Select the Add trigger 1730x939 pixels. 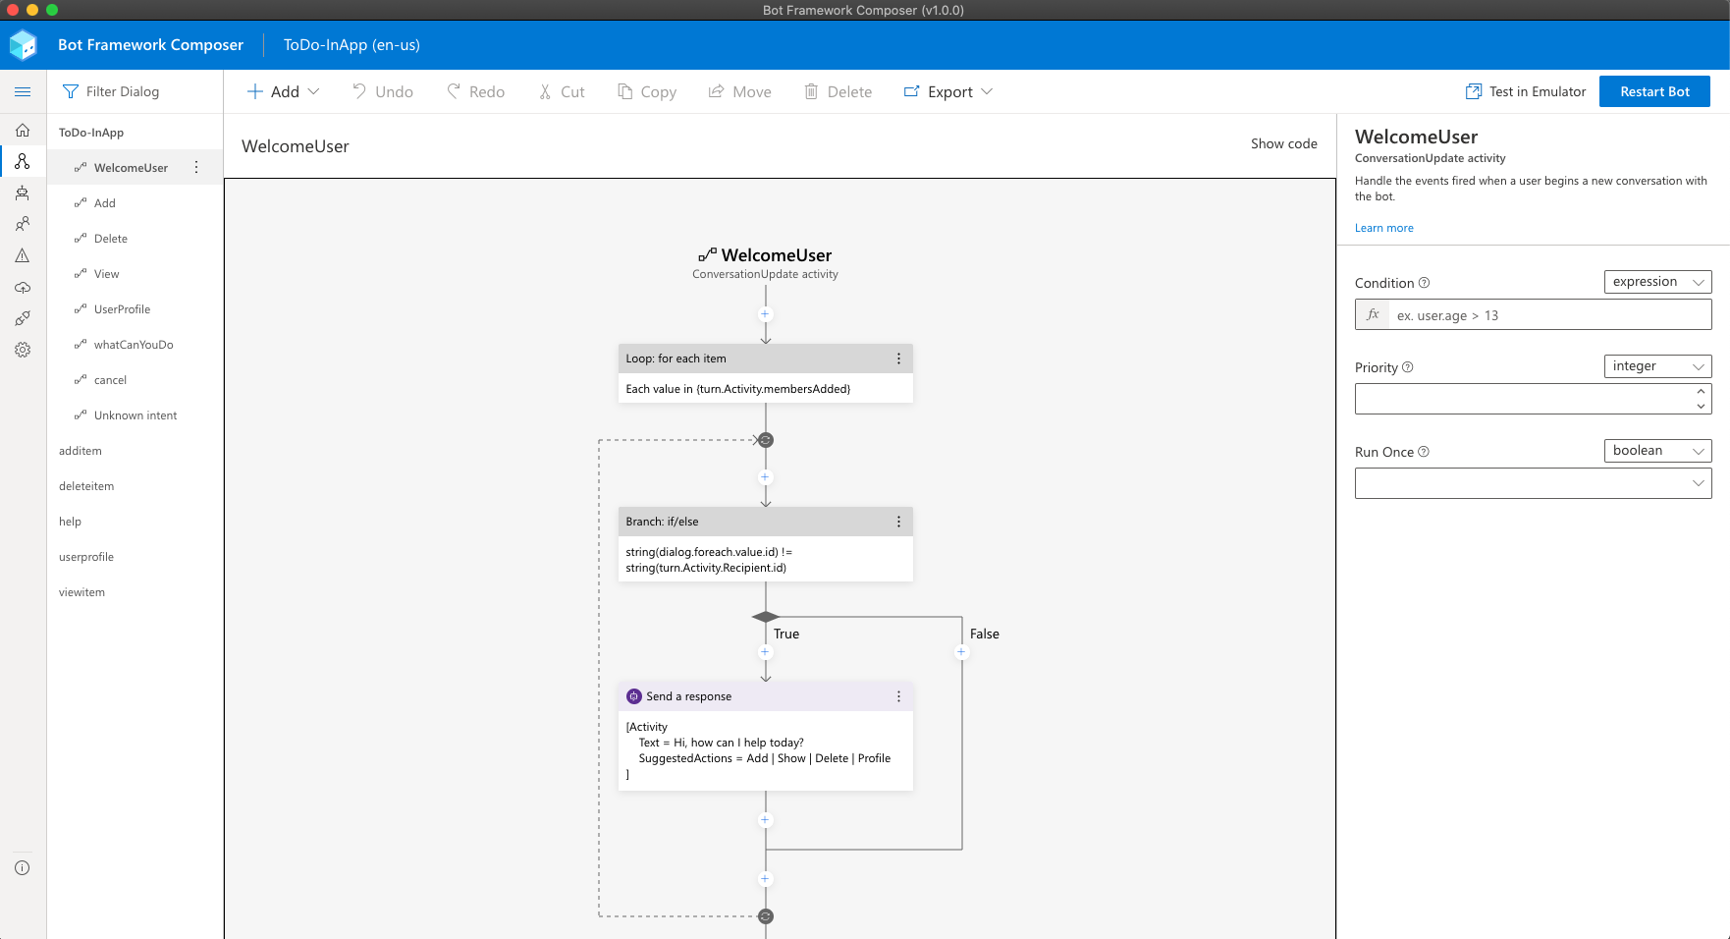click(x=135, y=203)
